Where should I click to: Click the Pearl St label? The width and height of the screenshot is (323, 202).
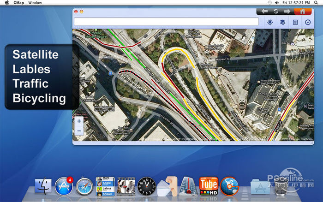point(278,126)
